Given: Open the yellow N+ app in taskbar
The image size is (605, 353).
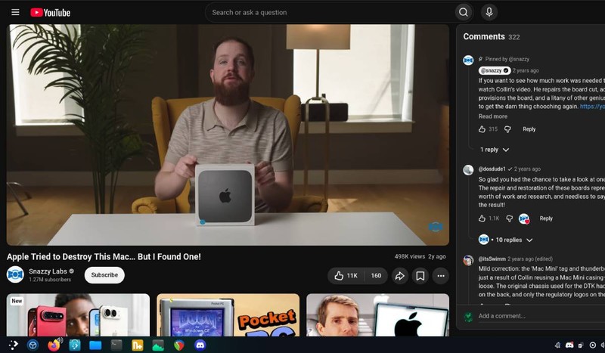Looking at the screenshot, I should [137, 345].
